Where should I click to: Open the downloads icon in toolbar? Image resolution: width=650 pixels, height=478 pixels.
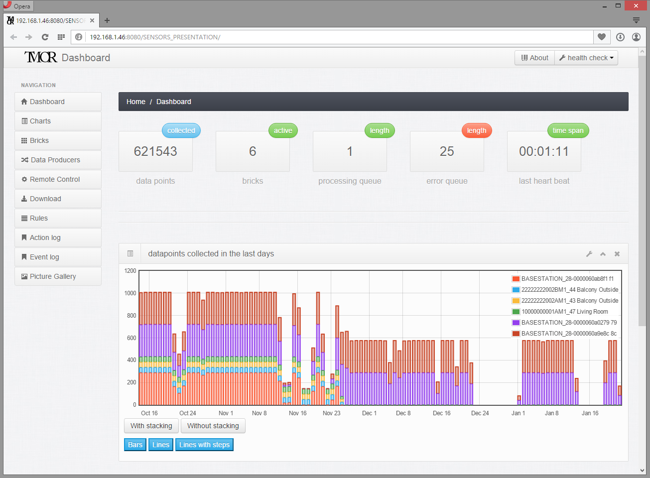pyautogui.click(x=620, y=37)
